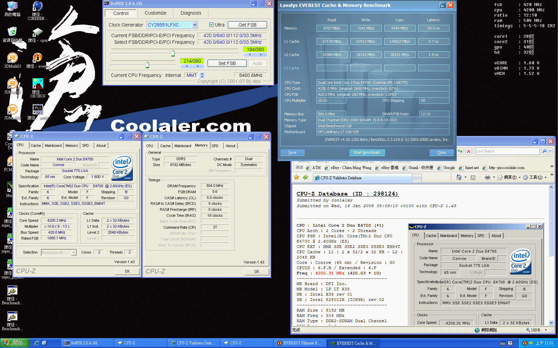
Task: Open the Mainboard tab in left CPU-Z window
Action: [53, 145]
